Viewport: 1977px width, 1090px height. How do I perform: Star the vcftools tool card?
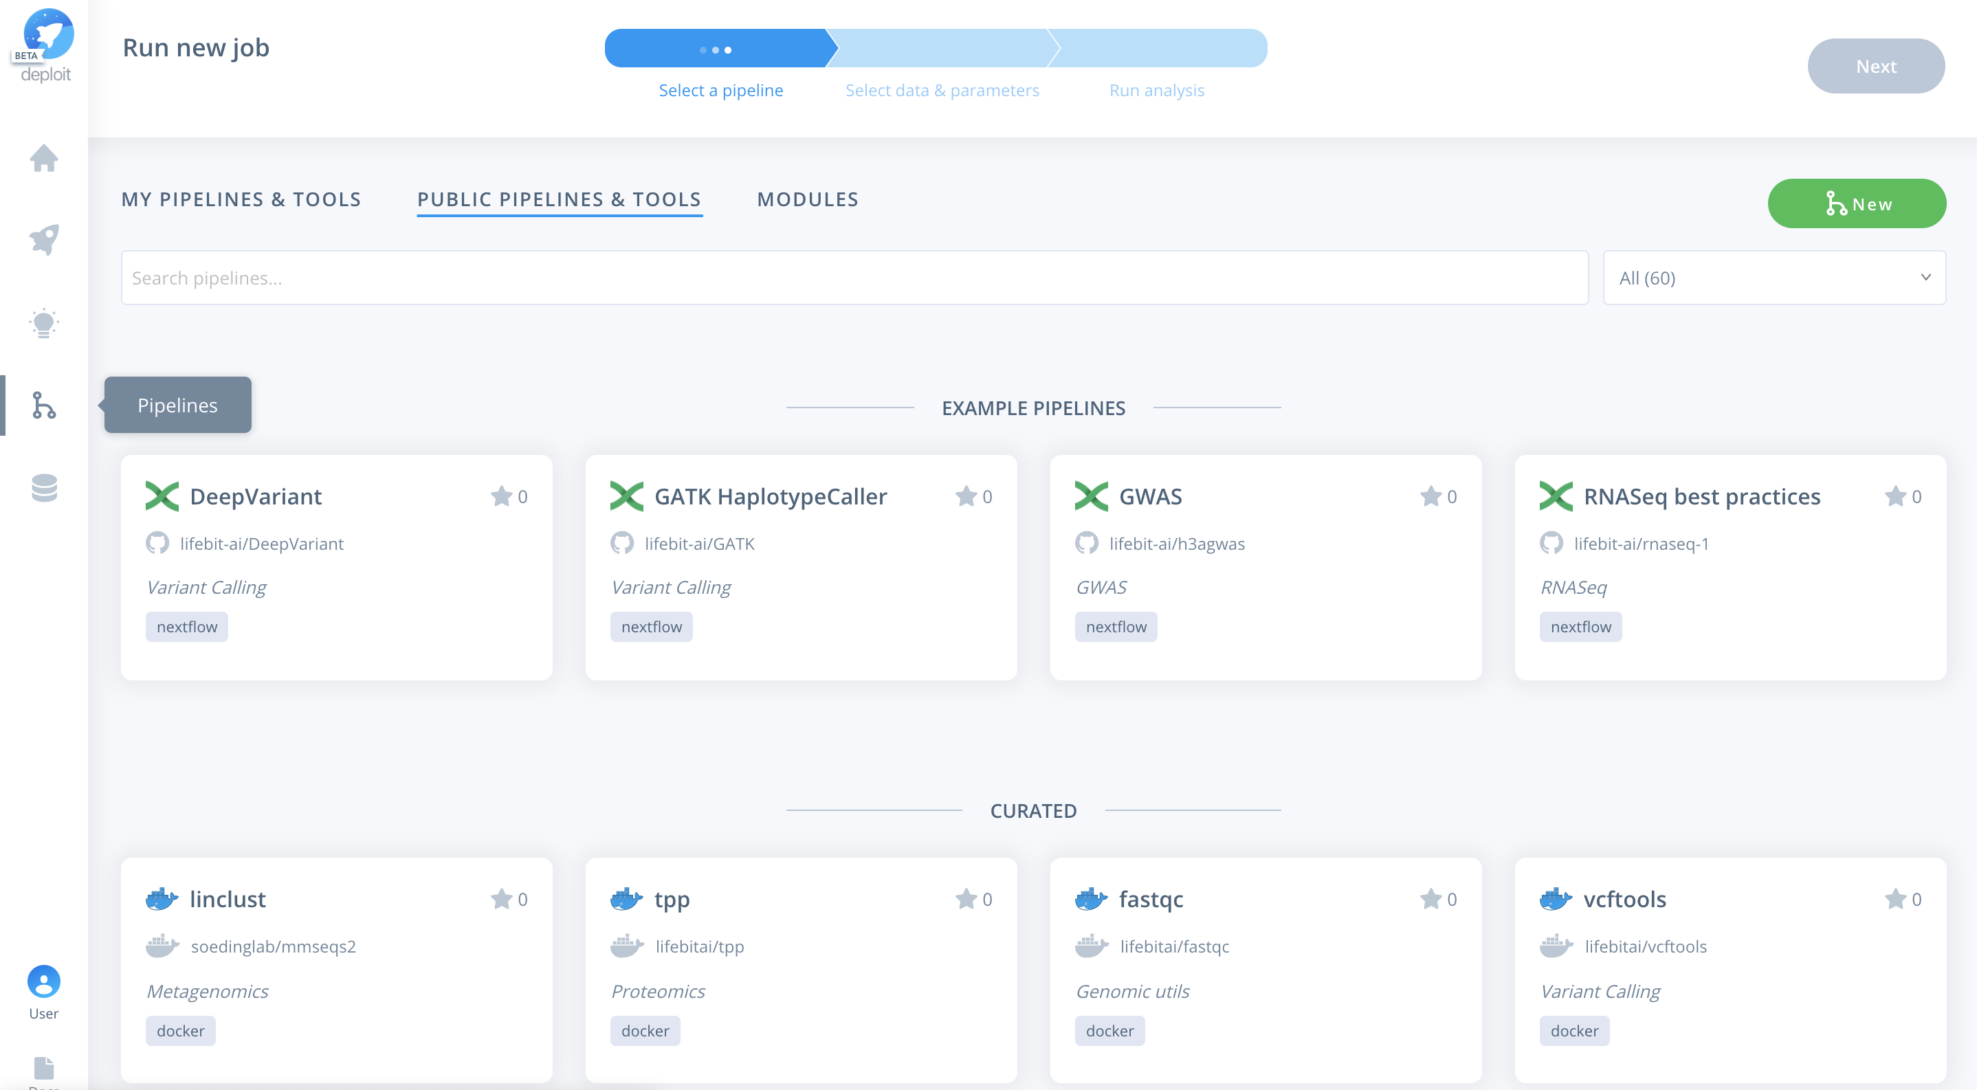click(x=1895, y=899)
